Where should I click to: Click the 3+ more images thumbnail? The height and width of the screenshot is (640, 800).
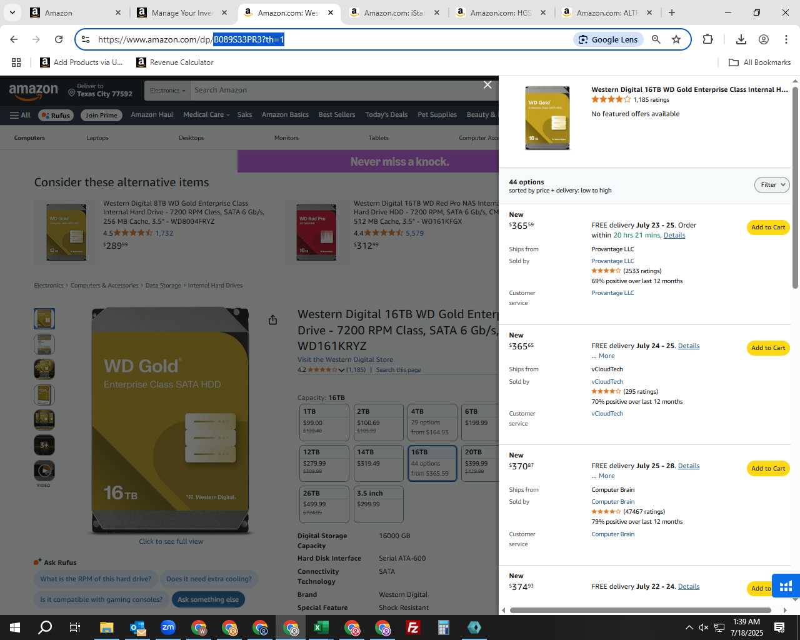(x=44, y=445)
